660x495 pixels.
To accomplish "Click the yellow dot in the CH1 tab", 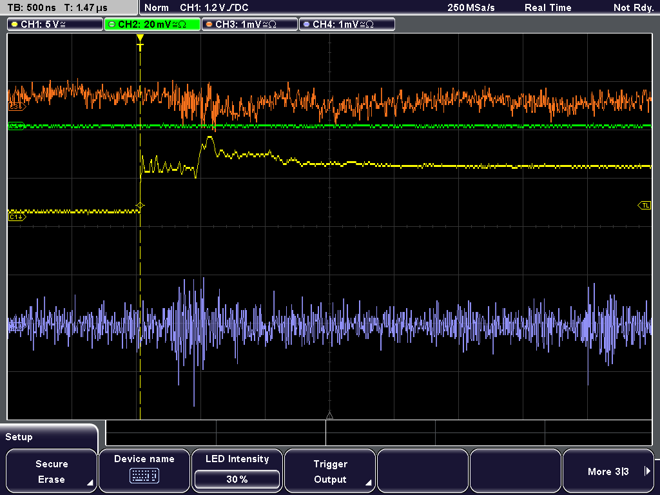I will [15, 24].
